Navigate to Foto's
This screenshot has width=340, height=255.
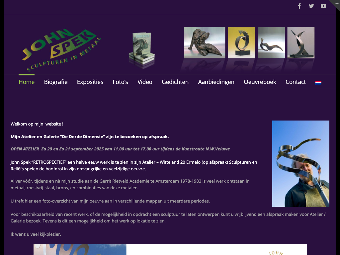[x=120, y=82]
